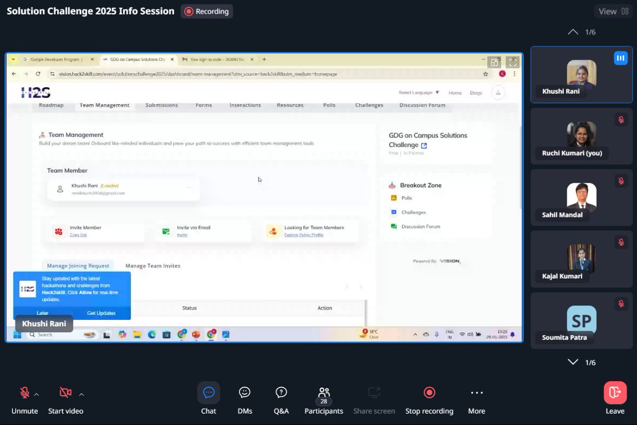Click Windows Start button in shared taskbar

pyautogui.click(x=18, y=335)
